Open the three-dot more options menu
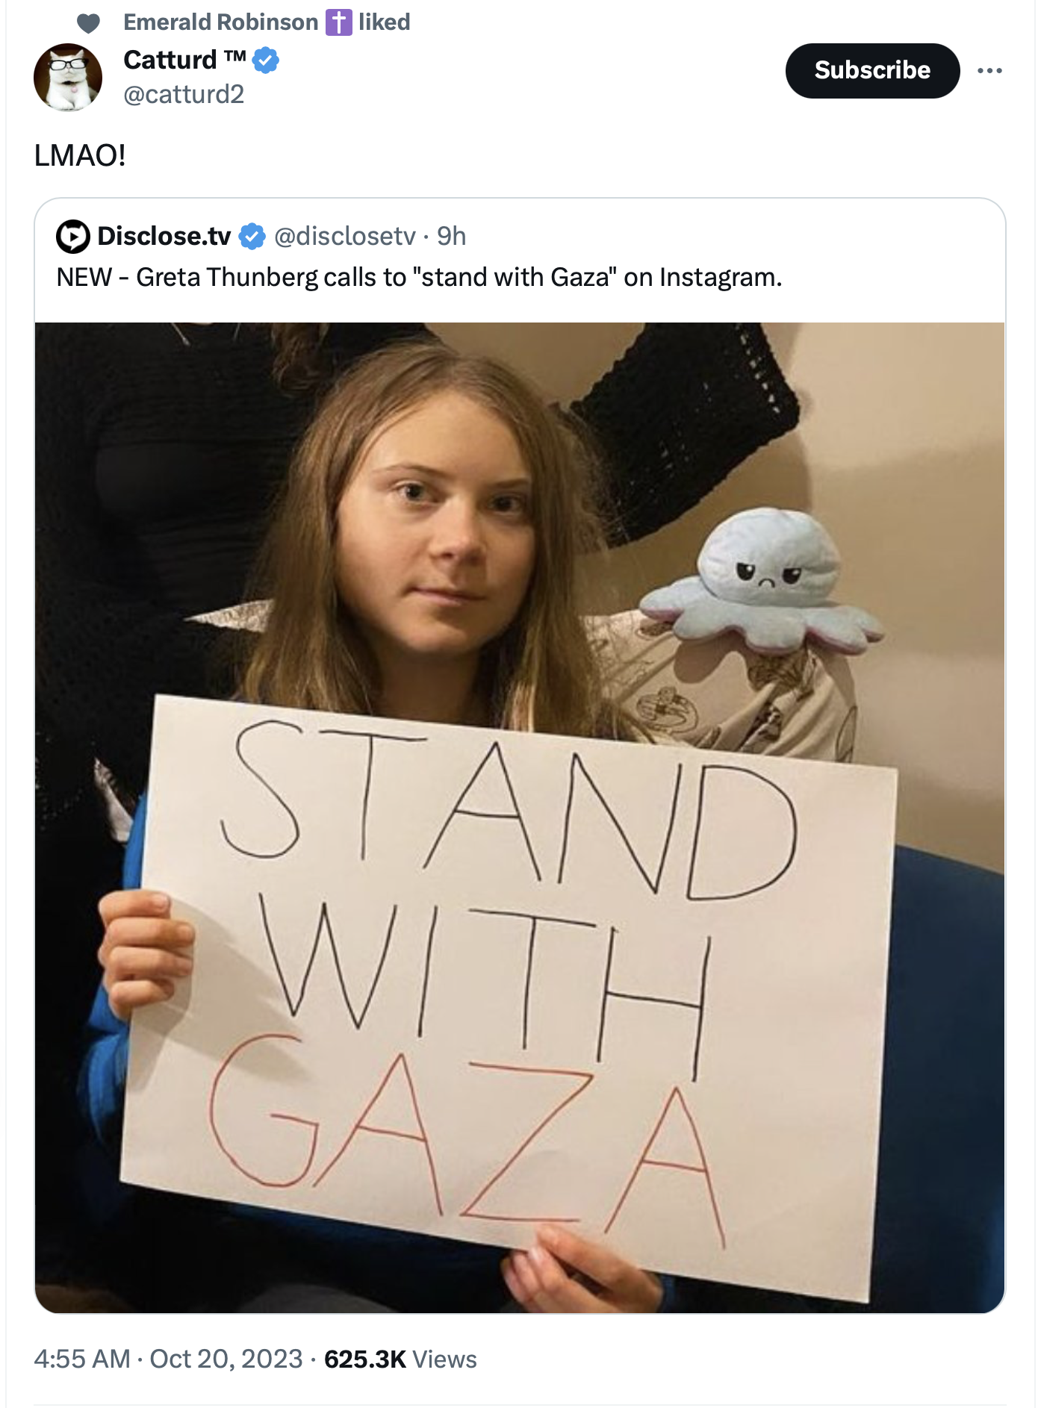The height and width of the screenshot is (1408, 1041). [989, 71]
